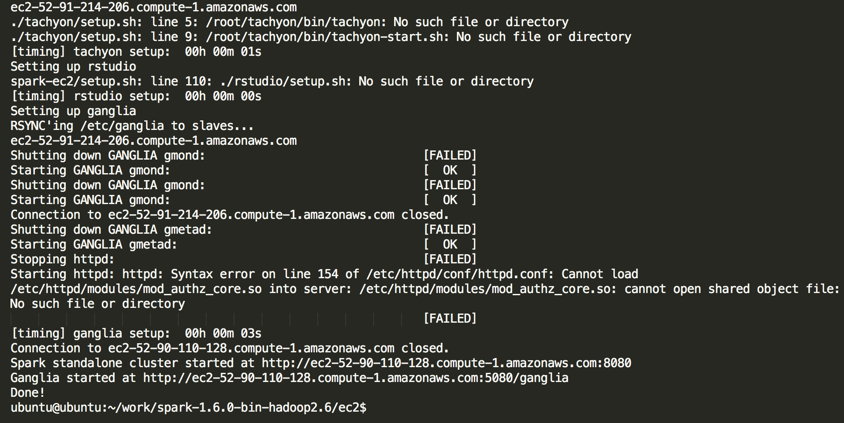Click the Spark standalone cluster URL on port 8080

(x=446, y=363)
